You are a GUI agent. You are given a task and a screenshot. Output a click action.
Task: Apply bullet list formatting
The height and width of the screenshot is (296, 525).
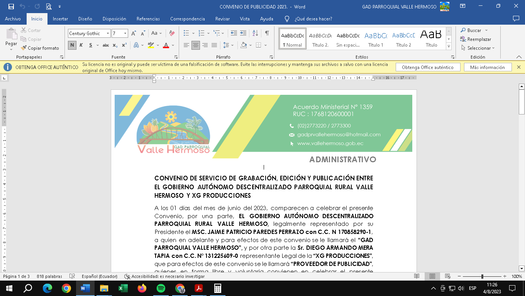coord(186,34)
